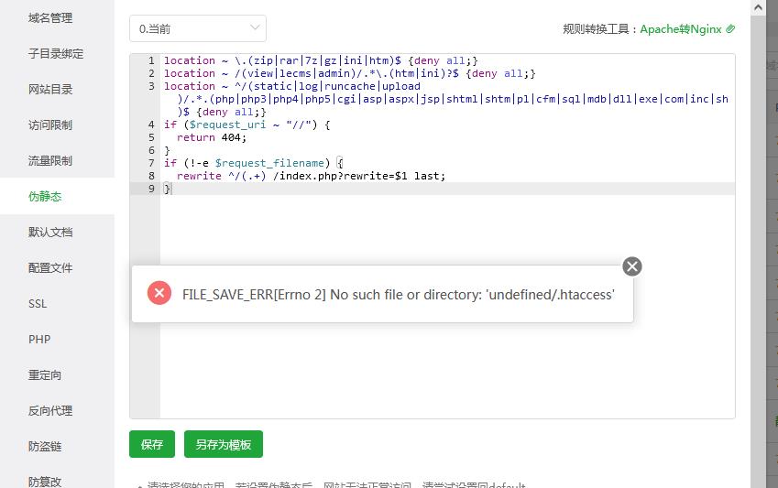Screen dimensions: 778x488
Task: Click the 规则转换工具 label
Action: click(596, 29)
